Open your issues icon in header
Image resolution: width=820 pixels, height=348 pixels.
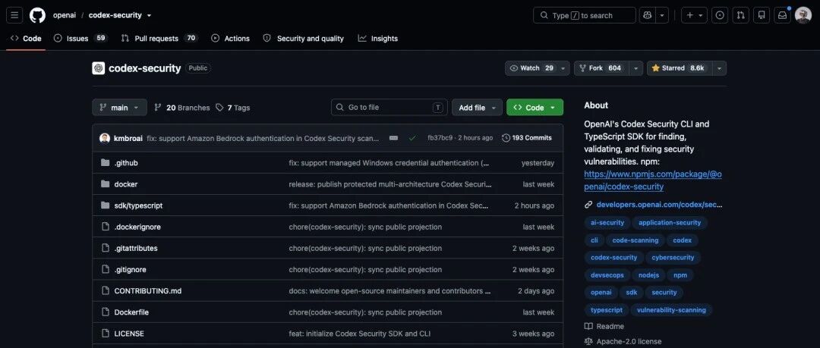point(720,15)
